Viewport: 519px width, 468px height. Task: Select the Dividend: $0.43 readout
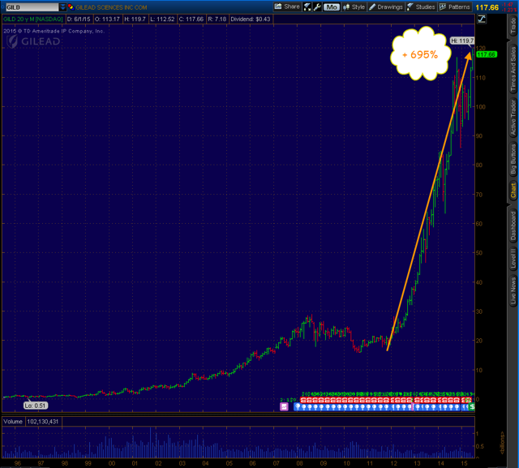251,19
